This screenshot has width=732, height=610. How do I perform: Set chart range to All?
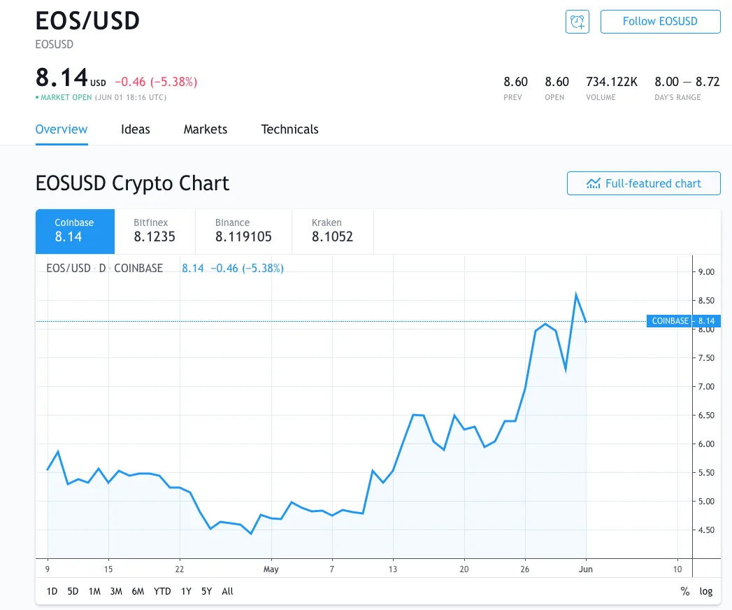tap(227, 591)
